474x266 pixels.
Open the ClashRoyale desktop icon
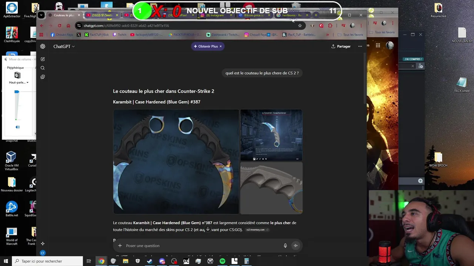pos(11,35)
